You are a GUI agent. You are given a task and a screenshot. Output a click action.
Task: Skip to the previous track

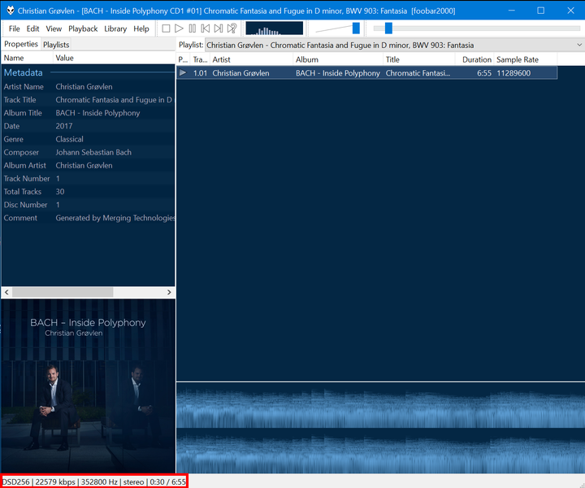click(206, 28)
